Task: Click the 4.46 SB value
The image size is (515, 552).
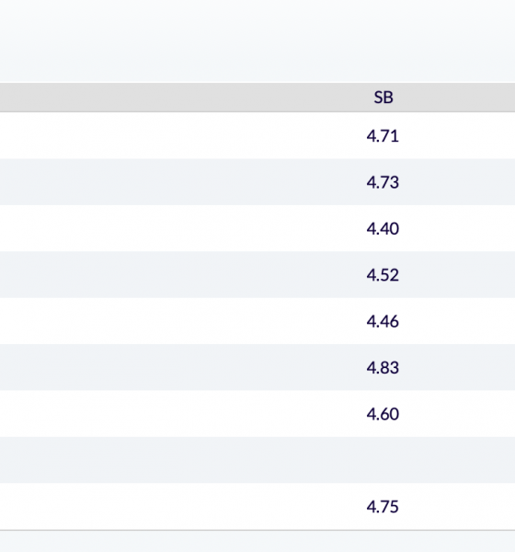Action: tap(383, 321)
